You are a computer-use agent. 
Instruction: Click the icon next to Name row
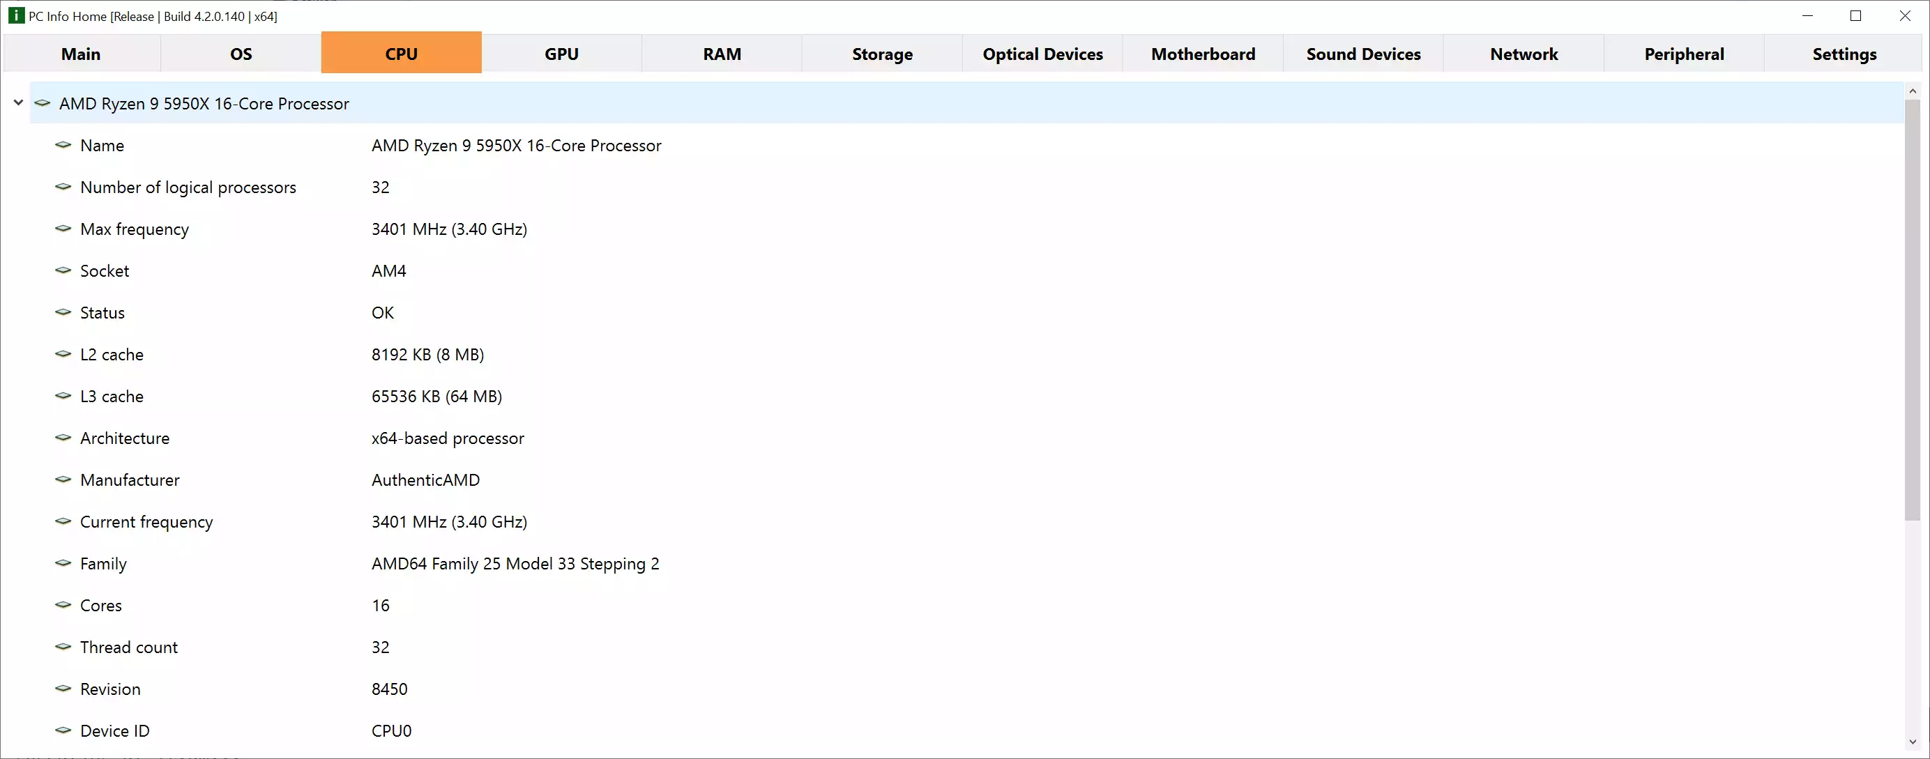pyautogui.click(x=63, y=144)
